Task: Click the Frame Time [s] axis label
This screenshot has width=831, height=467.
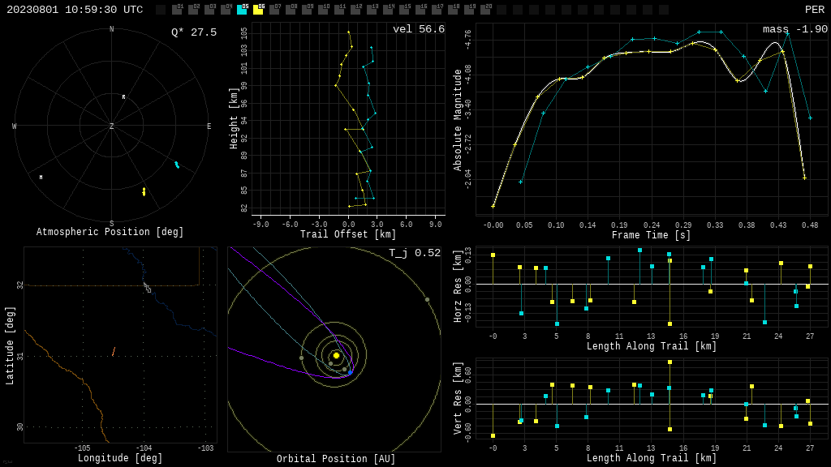Action: coord(652,235)
